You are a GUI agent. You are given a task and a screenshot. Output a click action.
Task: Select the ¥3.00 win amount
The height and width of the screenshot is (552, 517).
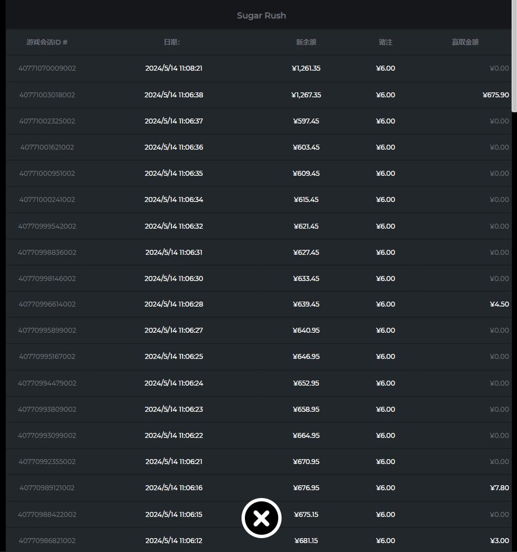click(x=499, y=541)
